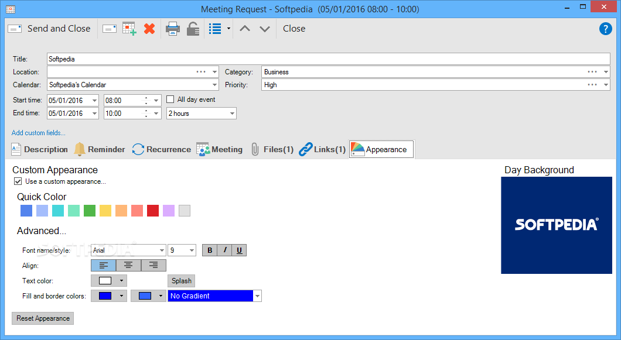Click the Day Background Softpedia image
This screenshot has width=621, height=340.
tap(557, 225)
